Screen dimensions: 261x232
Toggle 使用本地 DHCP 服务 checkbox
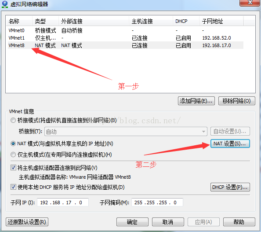[13, 187]
